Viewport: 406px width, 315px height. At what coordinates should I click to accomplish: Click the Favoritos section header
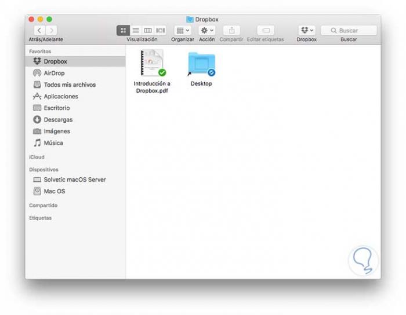click(x=40, y=52)
